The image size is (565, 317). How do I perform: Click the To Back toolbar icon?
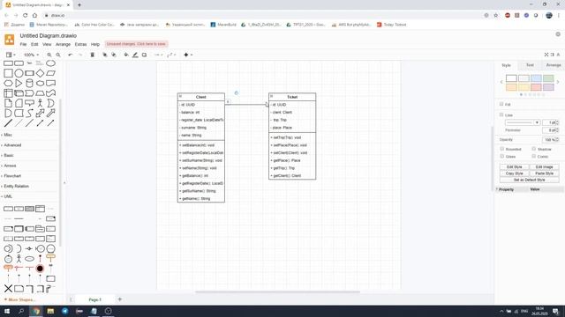pos(114,55)
